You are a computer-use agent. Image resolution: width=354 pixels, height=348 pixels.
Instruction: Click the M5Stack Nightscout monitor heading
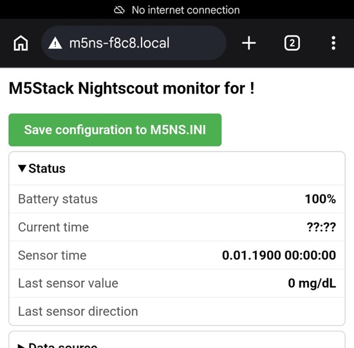tap(131, 88)
